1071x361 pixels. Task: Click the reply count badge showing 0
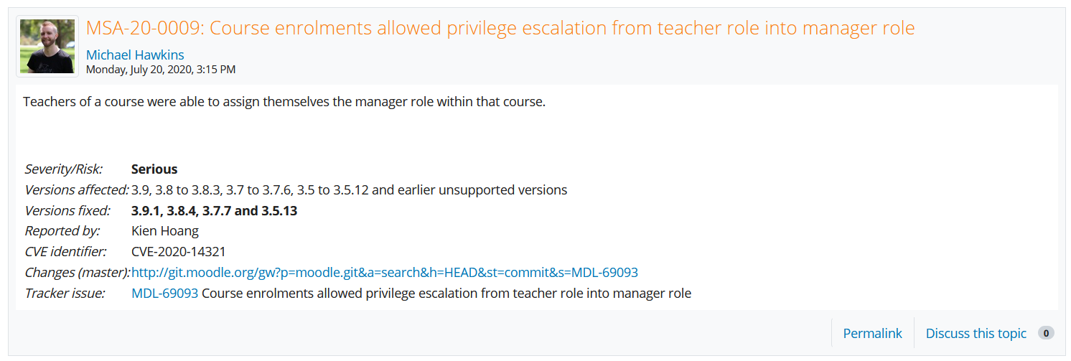pyautogui.click(x=1047, y=333)
